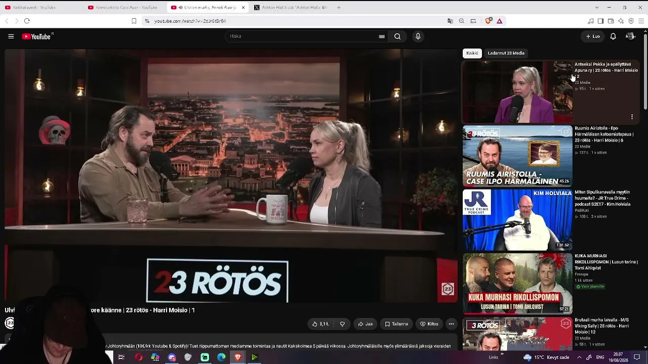Open options for Anteeksi Pekka video
Viewport: 648px width, 364px height.
pos(632,117)
